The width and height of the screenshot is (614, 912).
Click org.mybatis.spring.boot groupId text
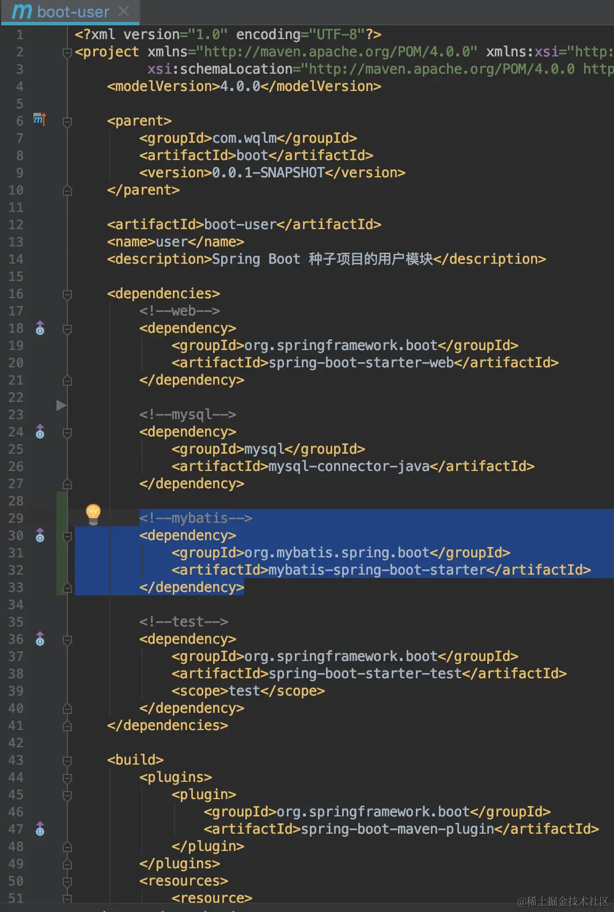coord(337,553)
